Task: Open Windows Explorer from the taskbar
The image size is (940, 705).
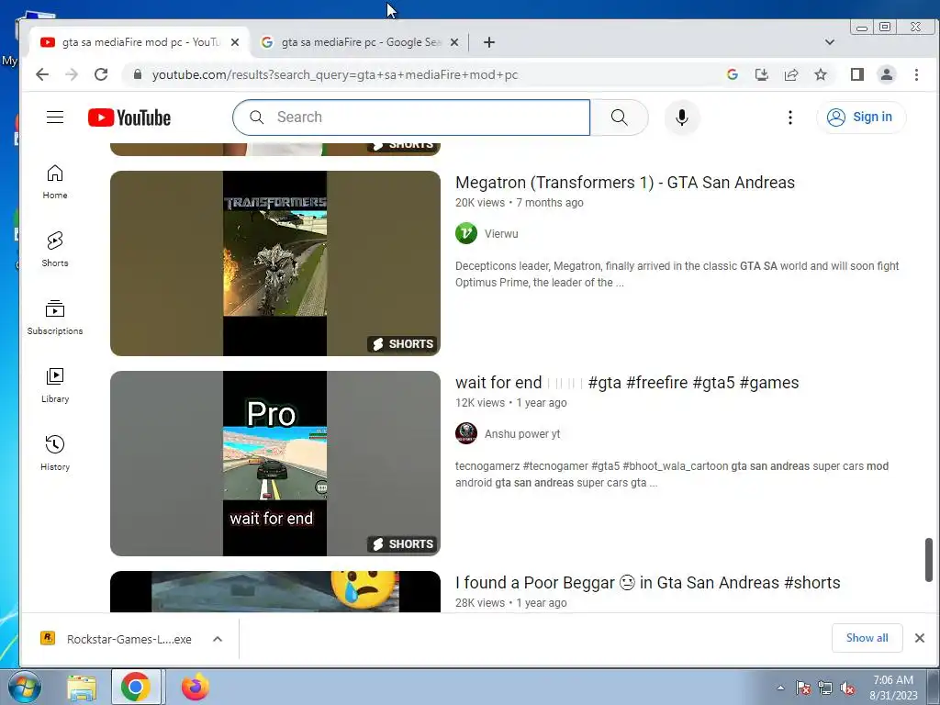Action: pos(82,688)
